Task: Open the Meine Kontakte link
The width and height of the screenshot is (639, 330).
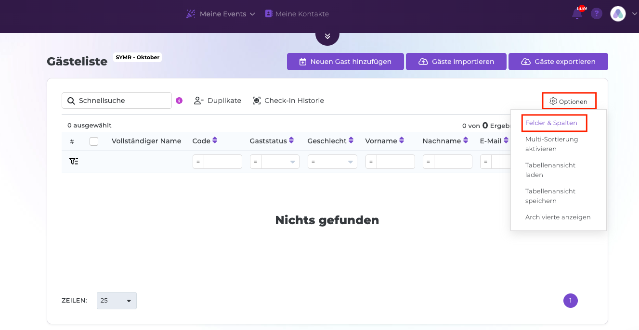Action: point(297,14)
